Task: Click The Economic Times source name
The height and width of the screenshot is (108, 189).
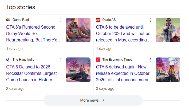Action: pos(117,60)
